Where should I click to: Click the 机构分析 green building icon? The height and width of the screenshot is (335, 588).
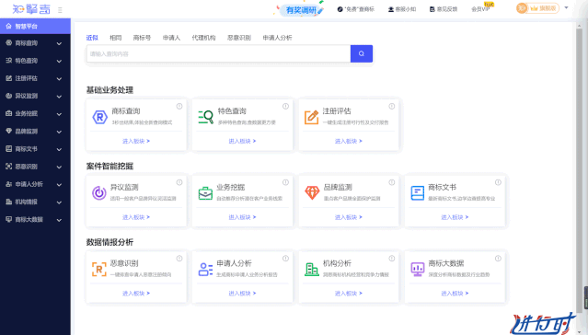point(312,269)
